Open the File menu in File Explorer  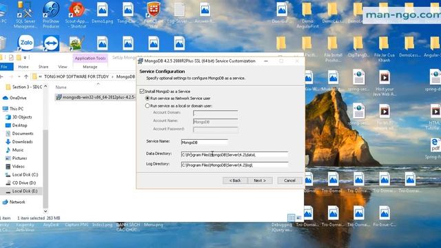[x=5, y=67]
